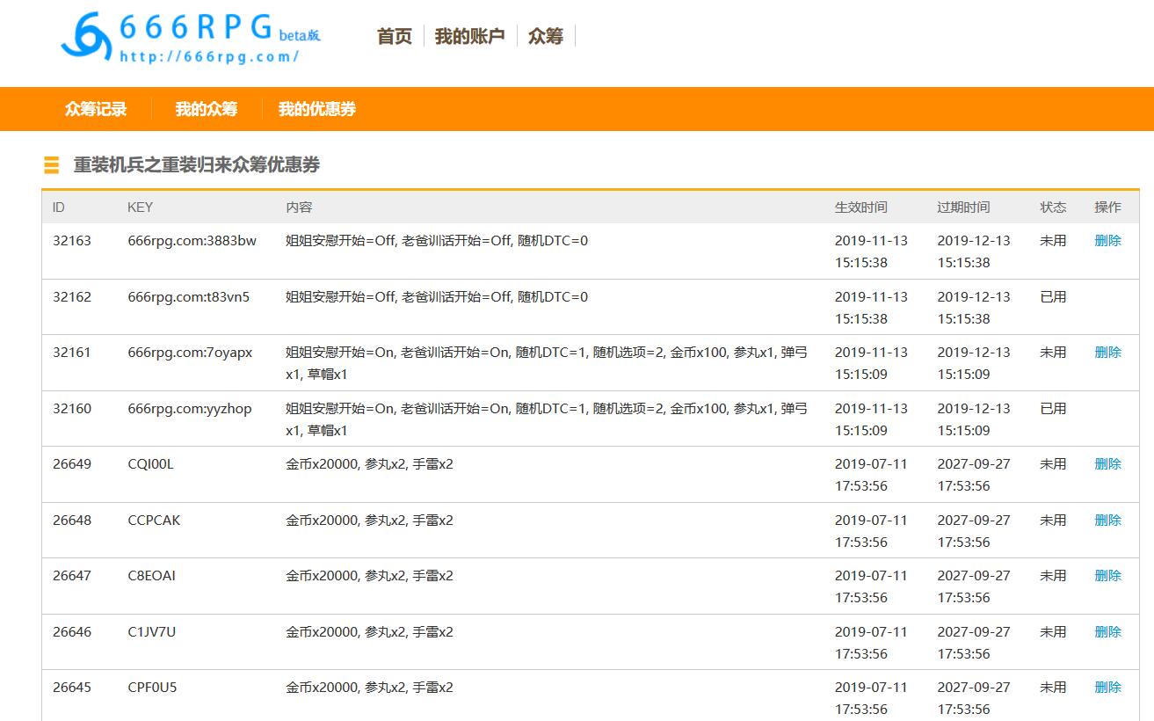
Task: Click the ID column header
Action: coord(59,208)
